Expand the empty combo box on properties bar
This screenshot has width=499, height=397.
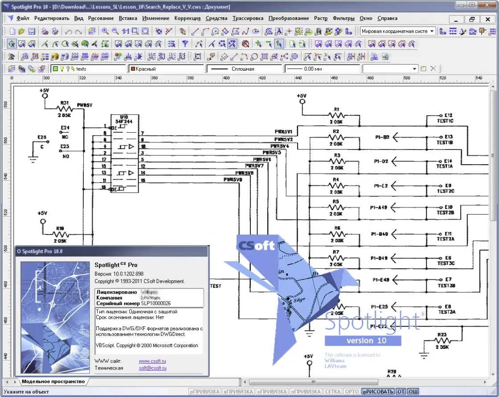[x=414, y=69]
